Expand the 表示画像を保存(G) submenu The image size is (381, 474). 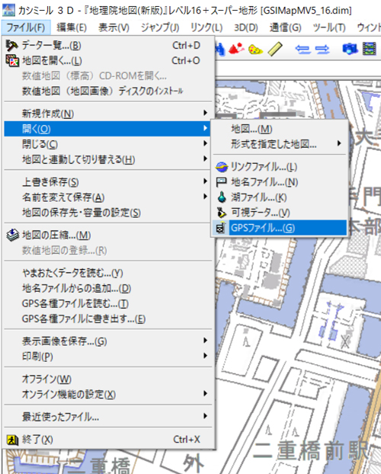[x=108, y=341]
